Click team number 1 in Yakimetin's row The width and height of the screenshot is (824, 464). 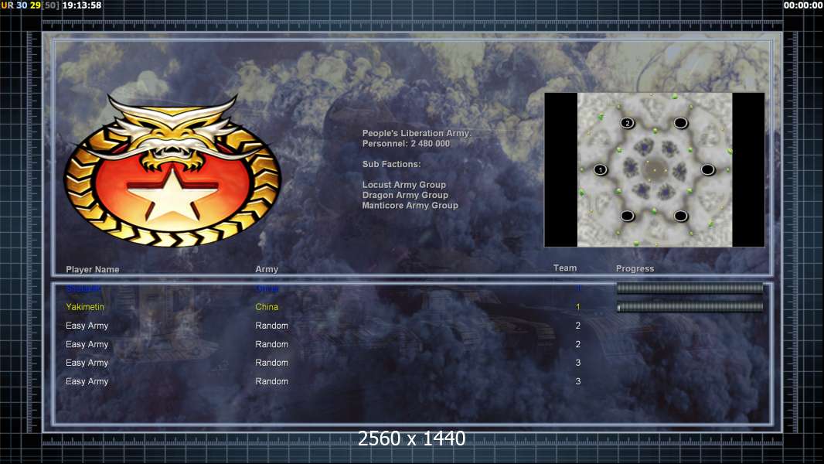tap(577, 307)
